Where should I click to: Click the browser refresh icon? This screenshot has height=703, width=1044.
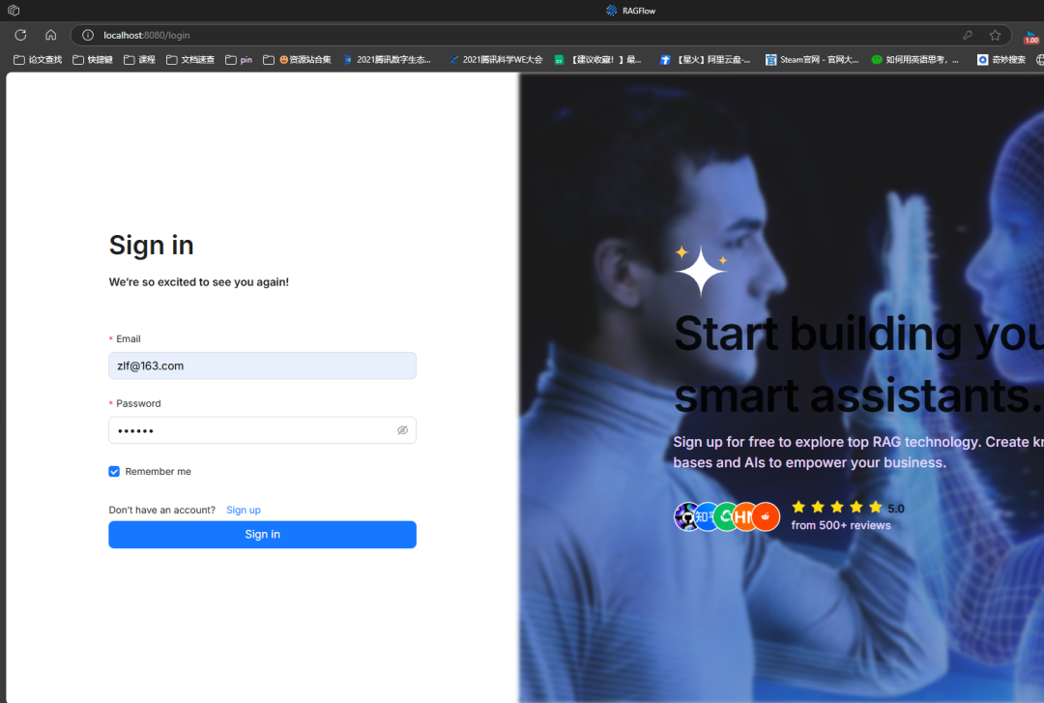[20, 35]
